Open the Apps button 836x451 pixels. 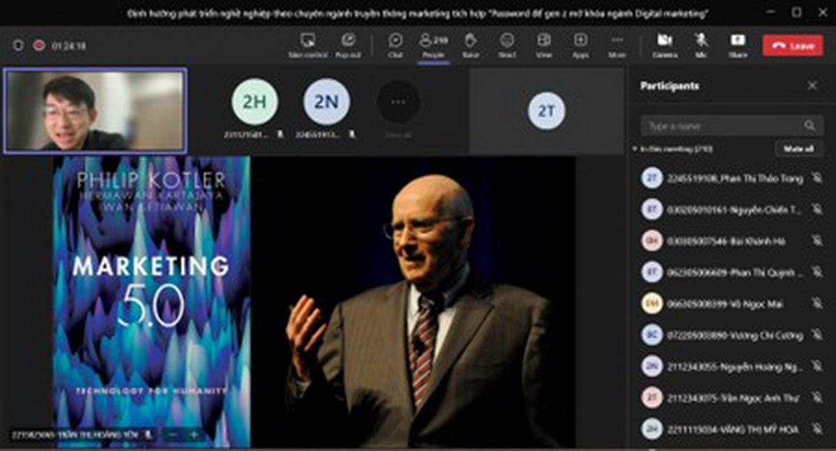point(580,45)
